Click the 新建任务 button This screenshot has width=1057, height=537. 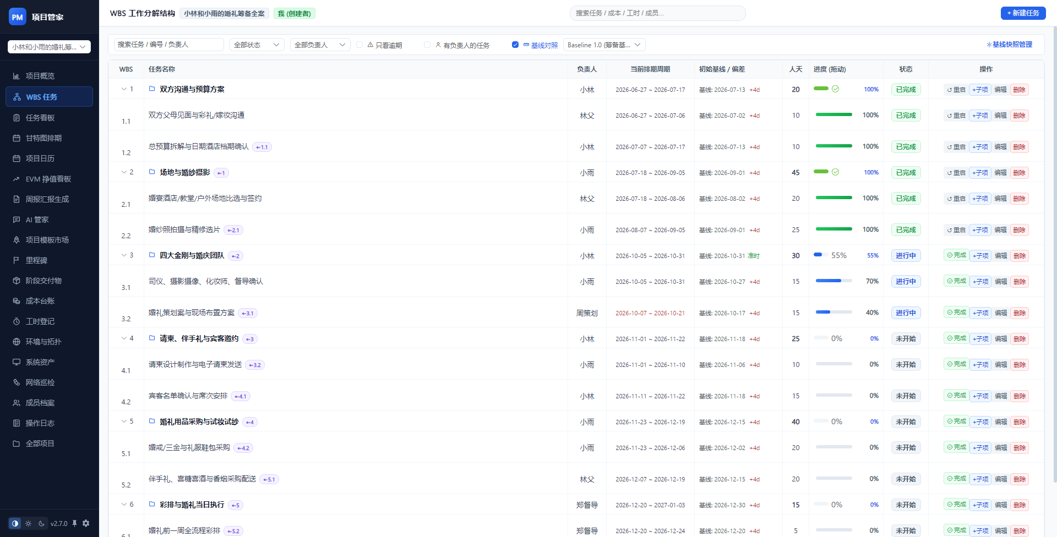(1023, 13)
